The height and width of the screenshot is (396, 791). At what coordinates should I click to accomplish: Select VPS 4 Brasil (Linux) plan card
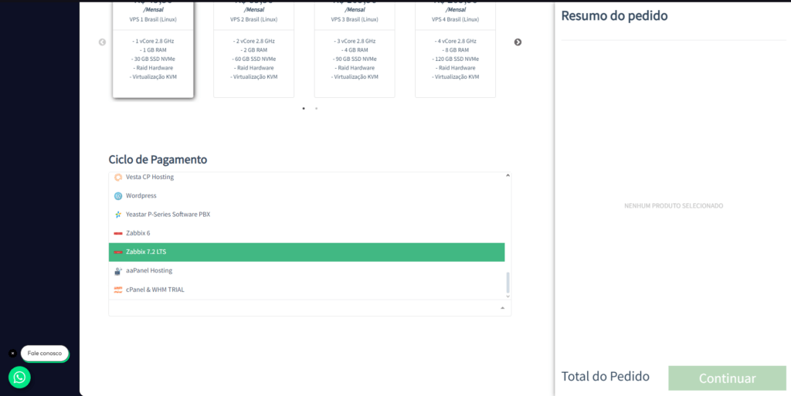tap(456, 49)
